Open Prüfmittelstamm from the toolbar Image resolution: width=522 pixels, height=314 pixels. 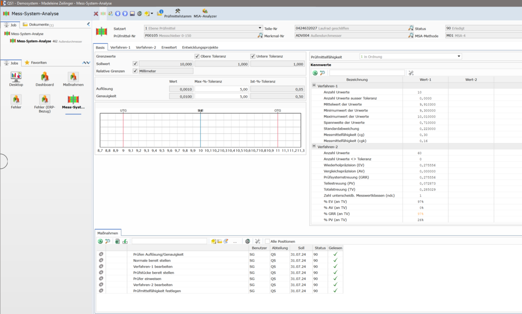(177, 13)
